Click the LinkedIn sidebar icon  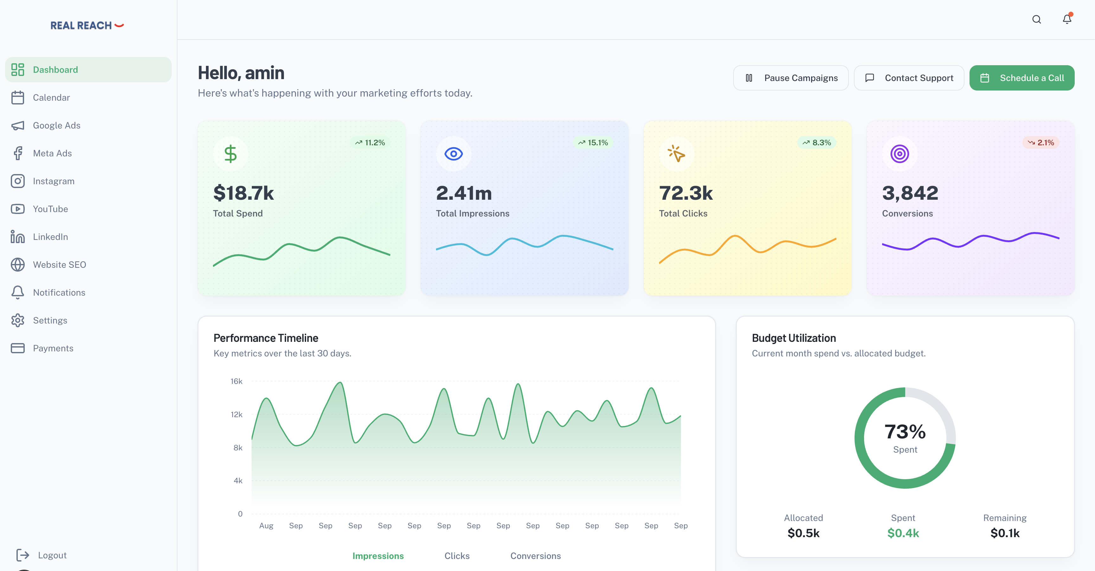pyautogui.click(x=17, y=237)
